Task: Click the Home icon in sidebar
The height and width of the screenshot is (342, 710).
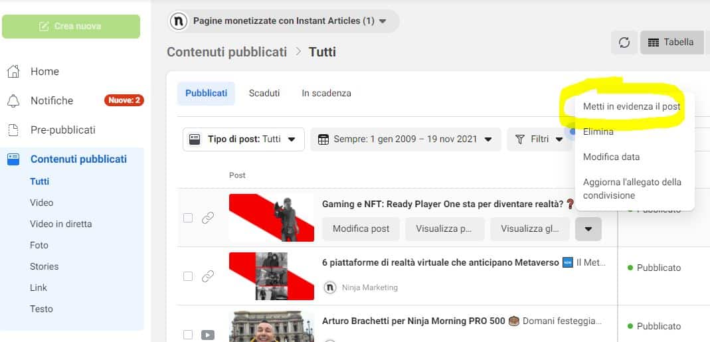Action: [13, 72]
